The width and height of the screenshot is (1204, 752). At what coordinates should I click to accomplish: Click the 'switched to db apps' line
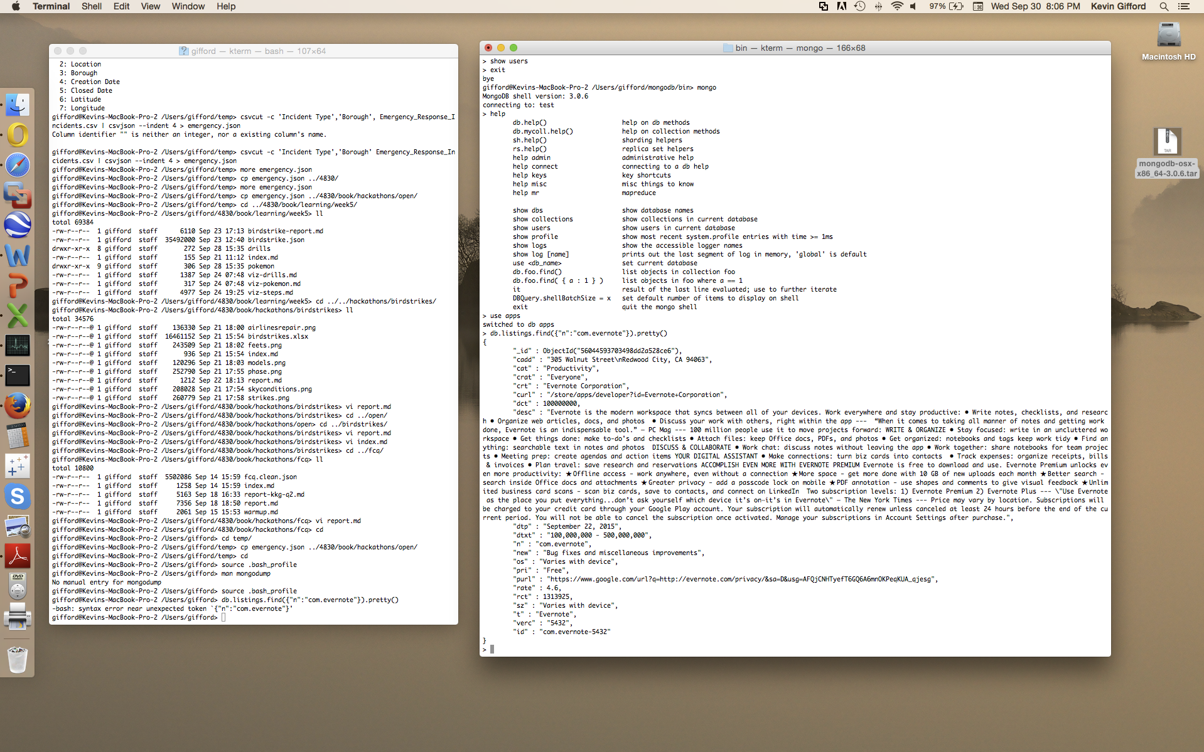tap(518, 324)
